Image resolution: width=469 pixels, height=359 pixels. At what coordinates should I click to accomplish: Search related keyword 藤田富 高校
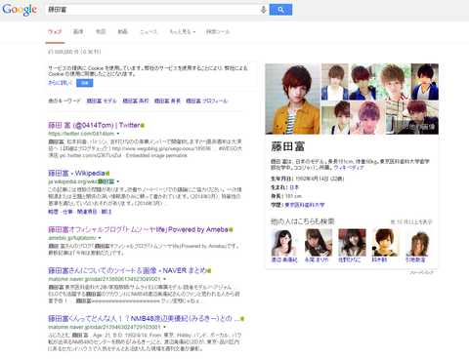[136, 101]
